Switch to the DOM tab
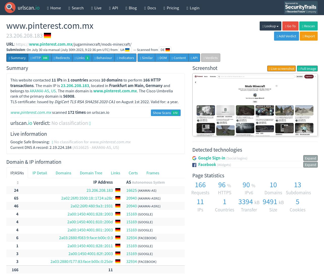The height and width of the screenshot is (274, 324). pos(162,58)
